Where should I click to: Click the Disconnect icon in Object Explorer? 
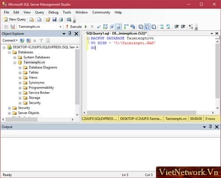(x=28, y=40)
